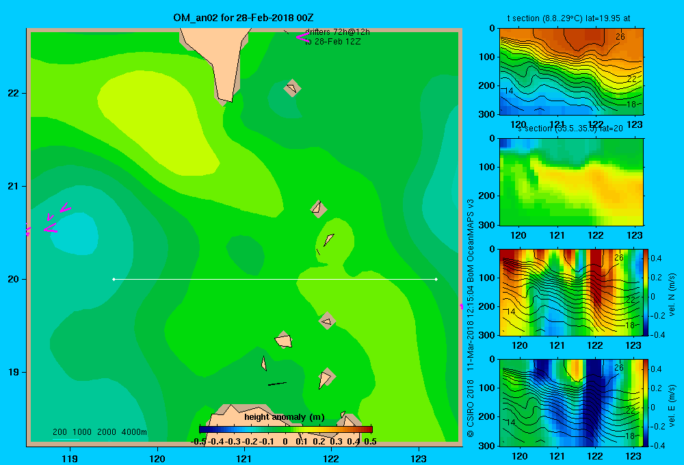Select the "drifters 72h@12h" legend label
Image resolution: width=684 pixels, height=465 pixels.
(337, 32)
